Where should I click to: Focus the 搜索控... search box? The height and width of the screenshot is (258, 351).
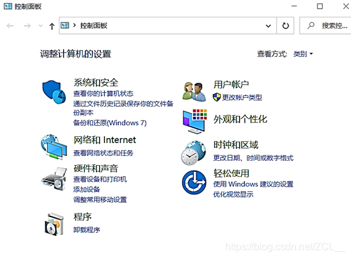pyautogui.click(x=325, y=25)
